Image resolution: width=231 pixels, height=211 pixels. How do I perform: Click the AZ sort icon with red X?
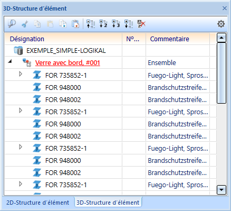click(141, 24)
